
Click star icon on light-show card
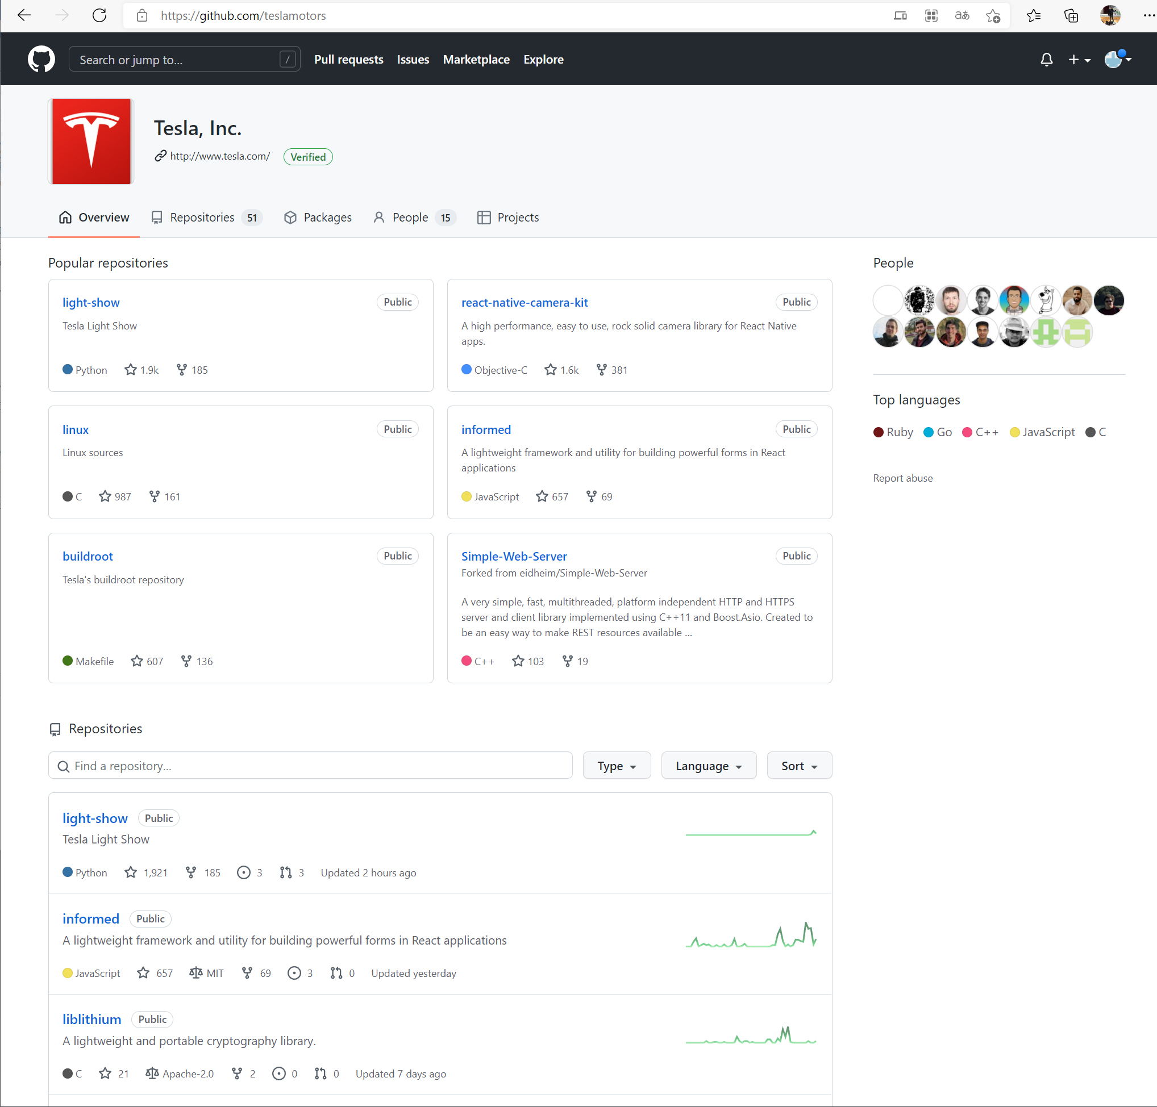[x=131, y=370]
